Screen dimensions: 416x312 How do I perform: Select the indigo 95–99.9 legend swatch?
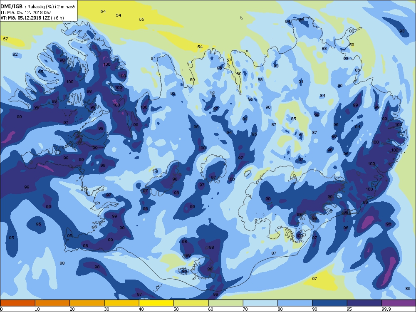[x=364, y=303]
